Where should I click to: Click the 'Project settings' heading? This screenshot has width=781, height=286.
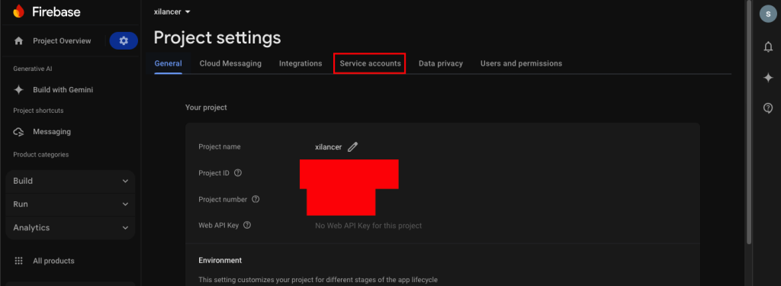coord(217,37)
